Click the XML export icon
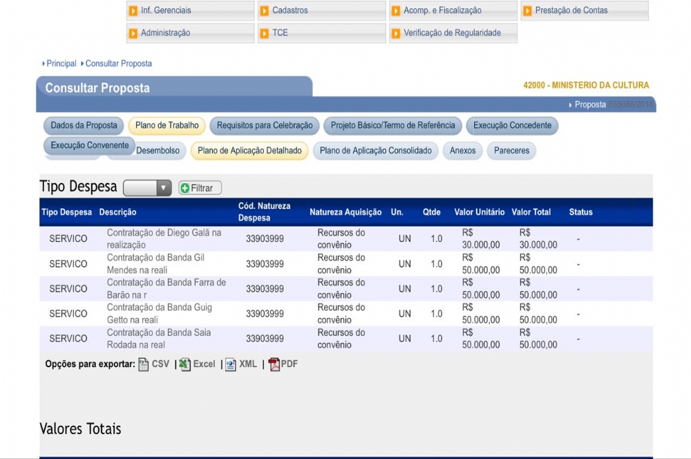The image size is (691, 459). 231,364
